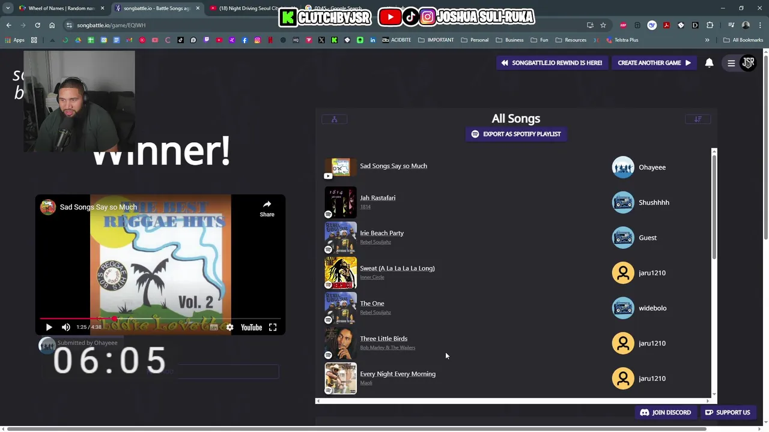Show hidden bookmarks with the double chevron
769x432 pixels.
point(707,40)
